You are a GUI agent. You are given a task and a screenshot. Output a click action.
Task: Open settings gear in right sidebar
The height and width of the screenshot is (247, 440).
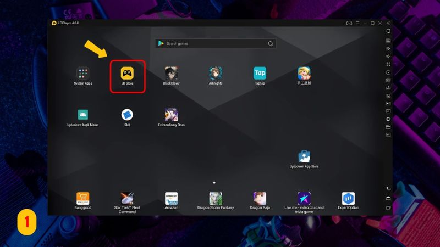click(x=388, y=31)
